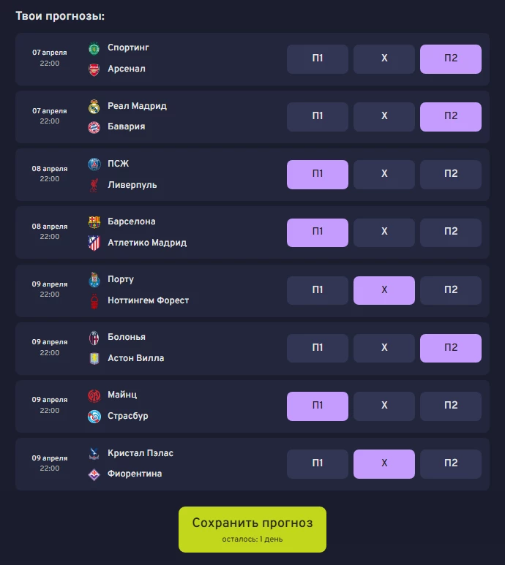This screenshot has width=505, height=565.
Task: Click the ПСЖ club logo
Action: (94, 164)
